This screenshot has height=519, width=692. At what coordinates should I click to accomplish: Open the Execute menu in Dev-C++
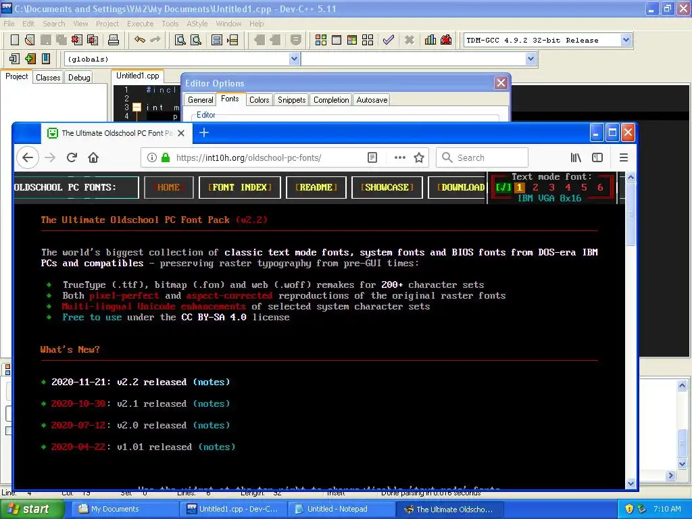(x=141, y=24)
